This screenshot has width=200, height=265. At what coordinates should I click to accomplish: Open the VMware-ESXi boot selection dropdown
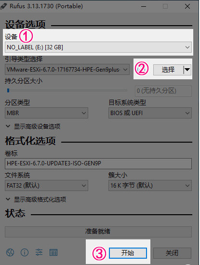pyautogui.click(x=67, y=70)
